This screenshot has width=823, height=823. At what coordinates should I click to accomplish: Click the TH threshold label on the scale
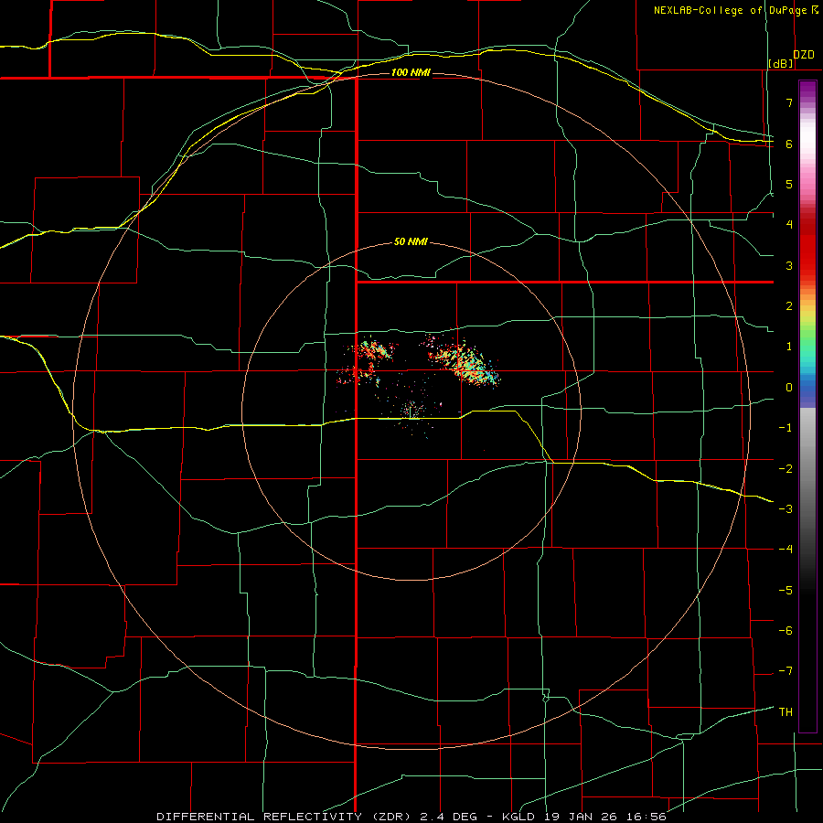tap(786, 712)
